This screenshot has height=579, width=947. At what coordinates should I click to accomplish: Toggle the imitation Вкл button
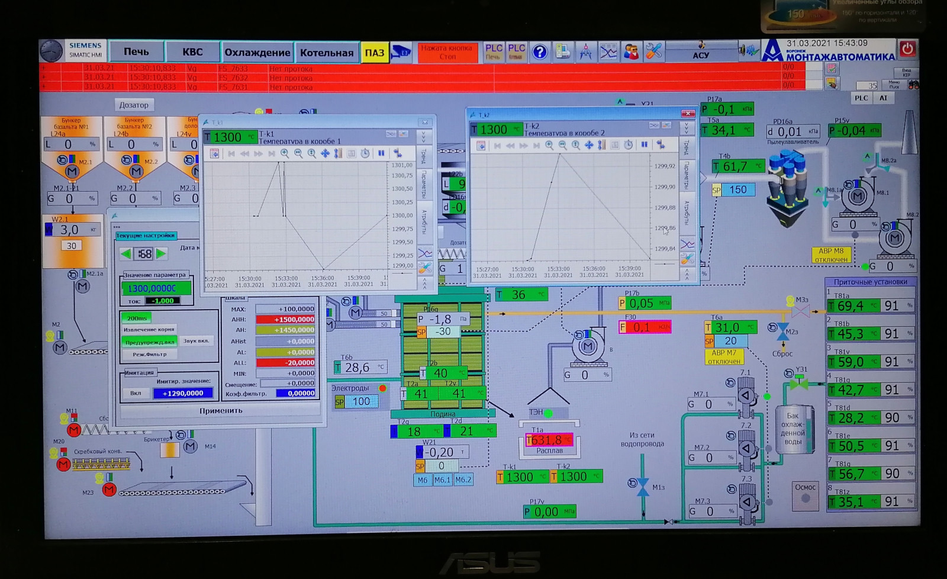[136, 393]
